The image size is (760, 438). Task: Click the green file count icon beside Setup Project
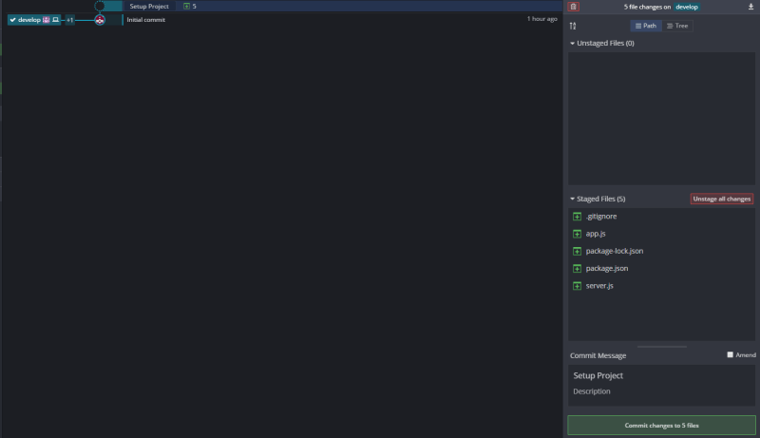tap(186, 7)
